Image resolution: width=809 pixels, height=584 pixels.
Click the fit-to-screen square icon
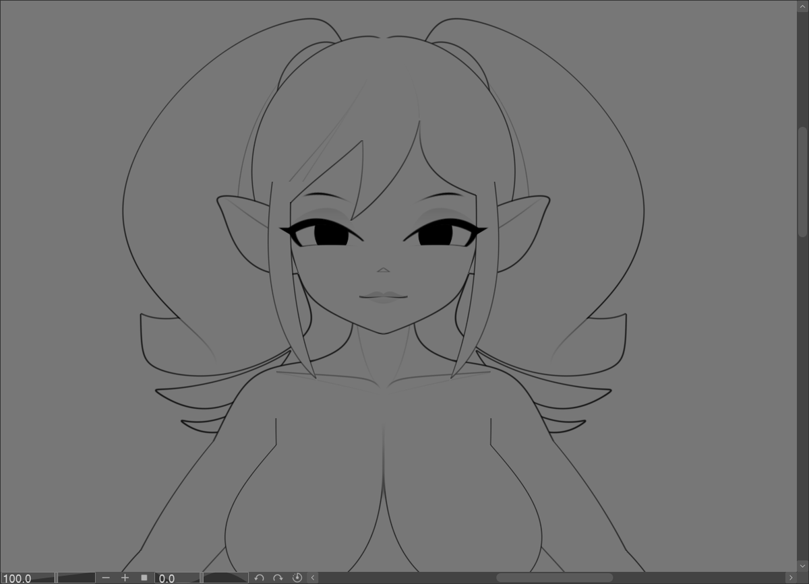click(x=144, y=578)
